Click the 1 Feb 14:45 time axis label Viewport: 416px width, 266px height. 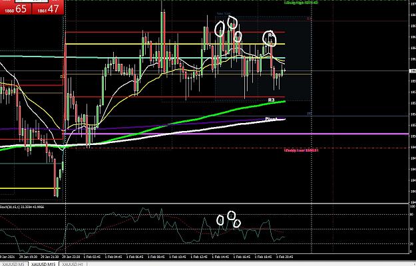tap(221, 257)
